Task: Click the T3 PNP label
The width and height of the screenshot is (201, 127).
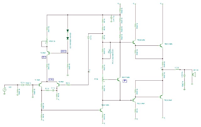Action: pos(43,53)
